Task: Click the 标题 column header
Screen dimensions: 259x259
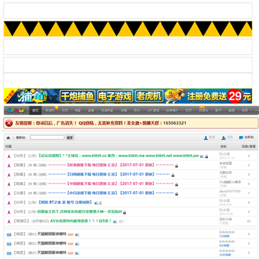Action: click(x=9, y=146)
